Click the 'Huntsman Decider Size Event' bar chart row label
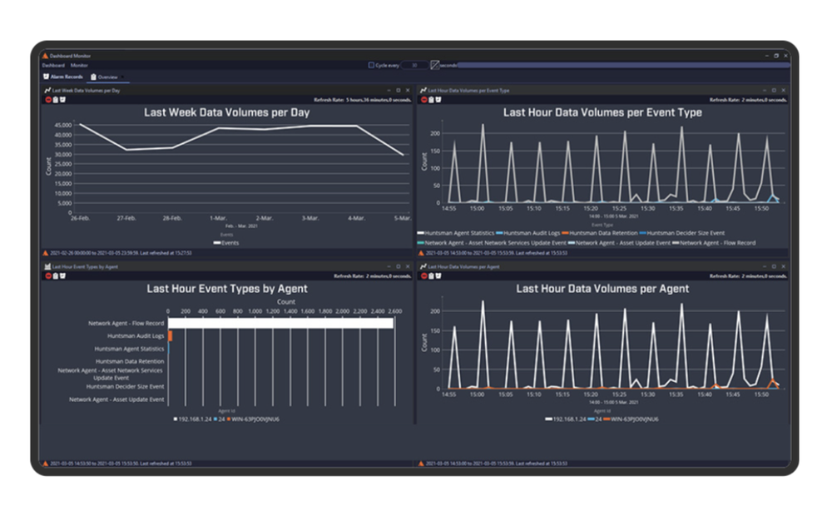This screenshot has height=521, width=832. point(126,386)
